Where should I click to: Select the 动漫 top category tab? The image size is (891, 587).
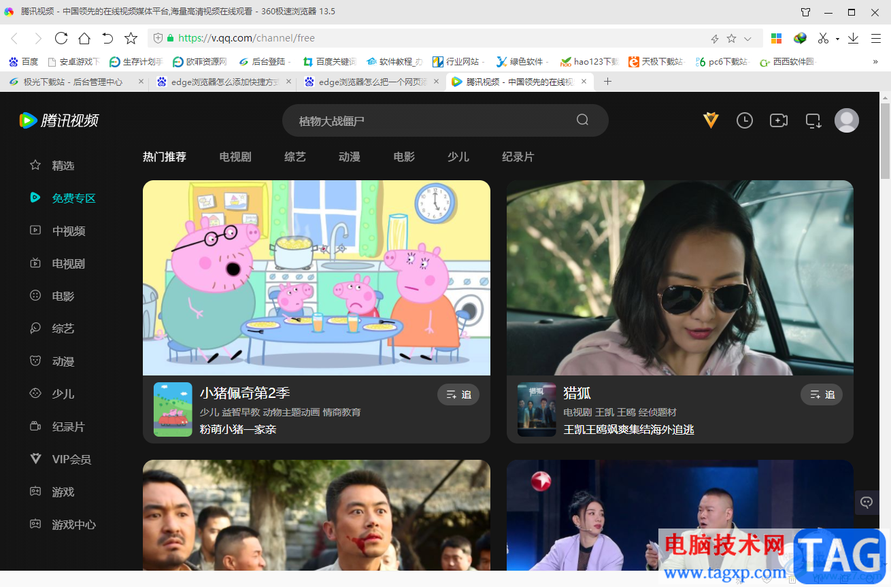[350, 157]
